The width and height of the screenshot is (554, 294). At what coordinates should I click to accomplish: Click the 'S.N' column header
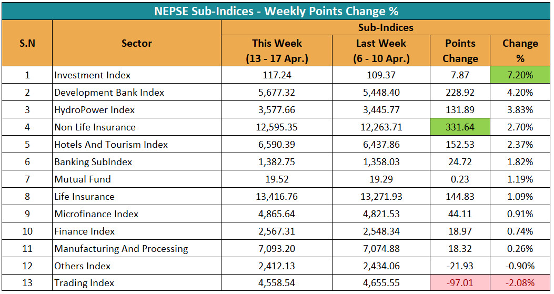[x=27, y=44]
